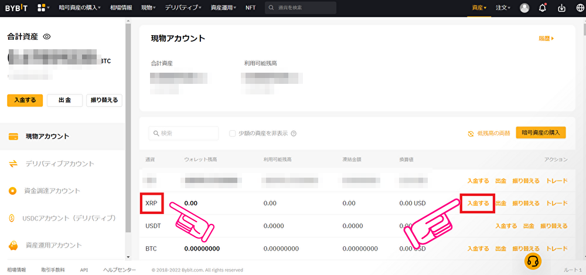Viewport: 586px width, 275px height.
Task: Open the language globe icon
Action: [x=580, y=8]
